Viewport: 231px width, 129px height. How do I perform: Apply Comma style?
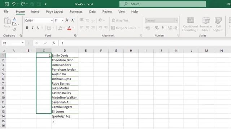(x=162, y=28)
